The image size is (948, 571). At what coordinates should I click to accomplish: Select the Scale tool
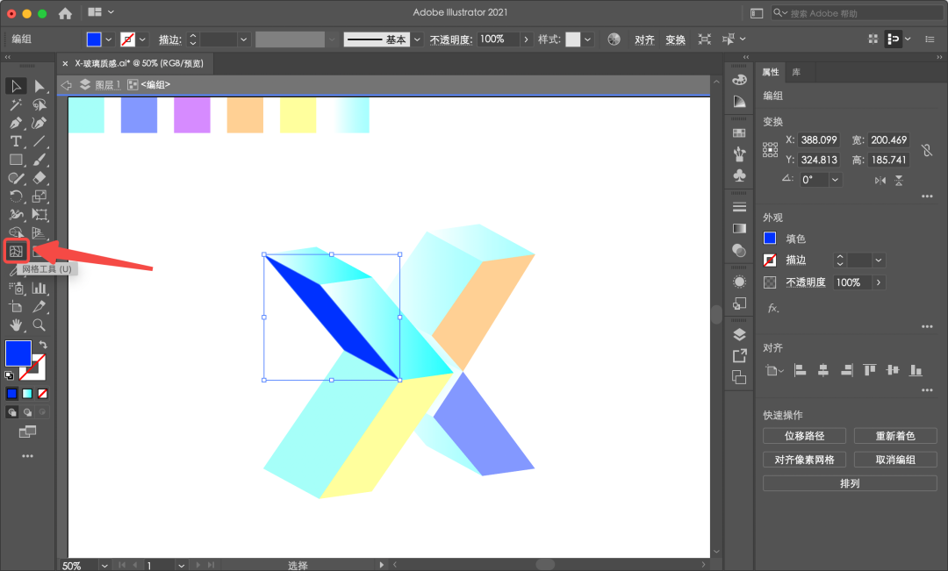click(39, 196)
